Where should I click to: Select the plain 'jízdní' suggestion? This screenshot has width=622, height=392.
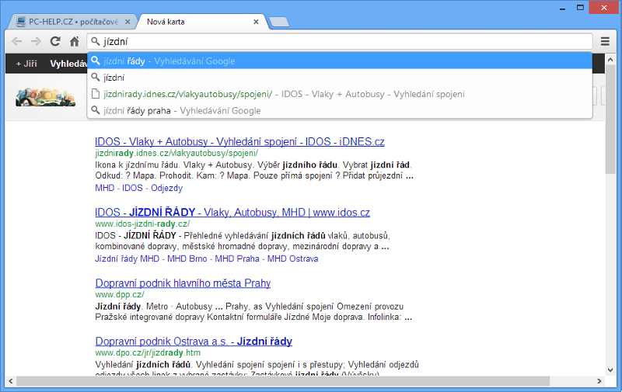click(x=114, y=78)
